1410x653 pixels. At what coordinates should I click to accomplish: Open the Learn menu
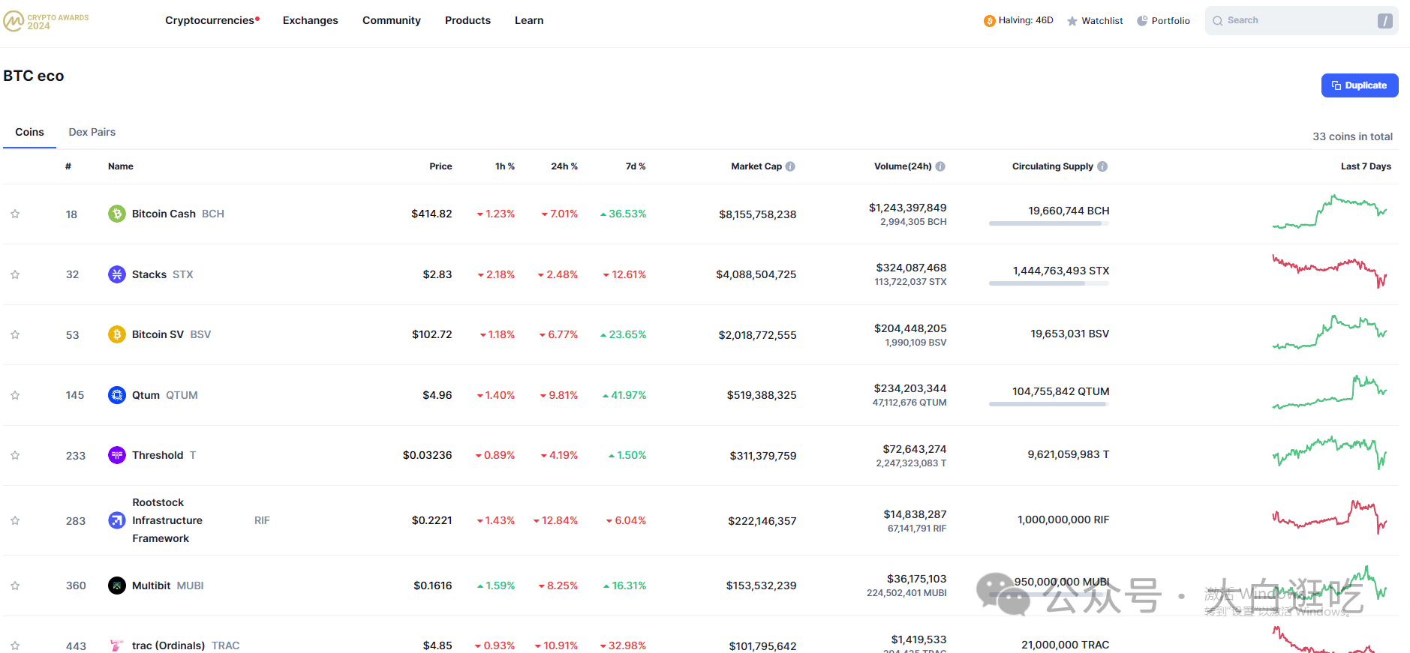(x=529, y=20)
